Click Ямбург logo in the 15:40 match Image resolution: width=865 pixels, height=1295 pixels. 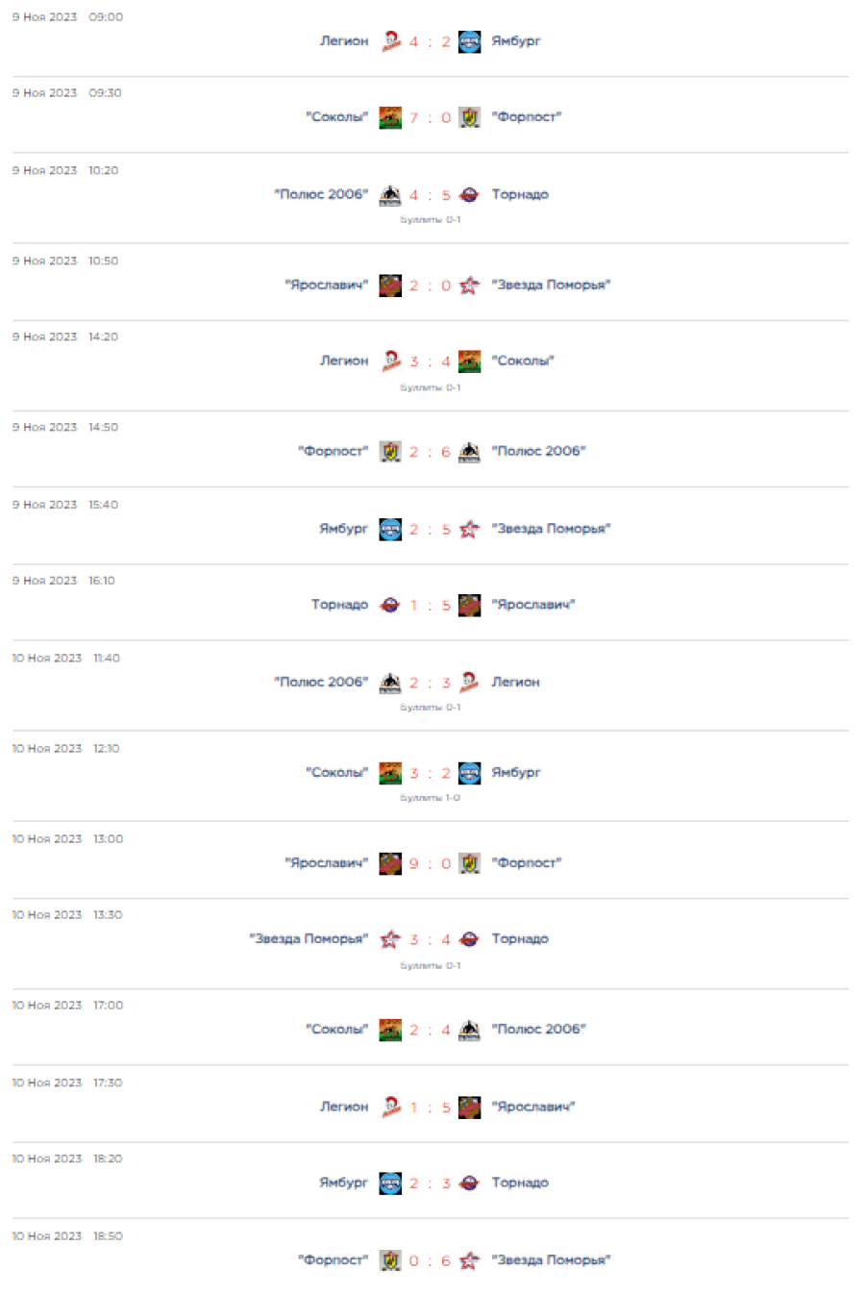point(390,530)
